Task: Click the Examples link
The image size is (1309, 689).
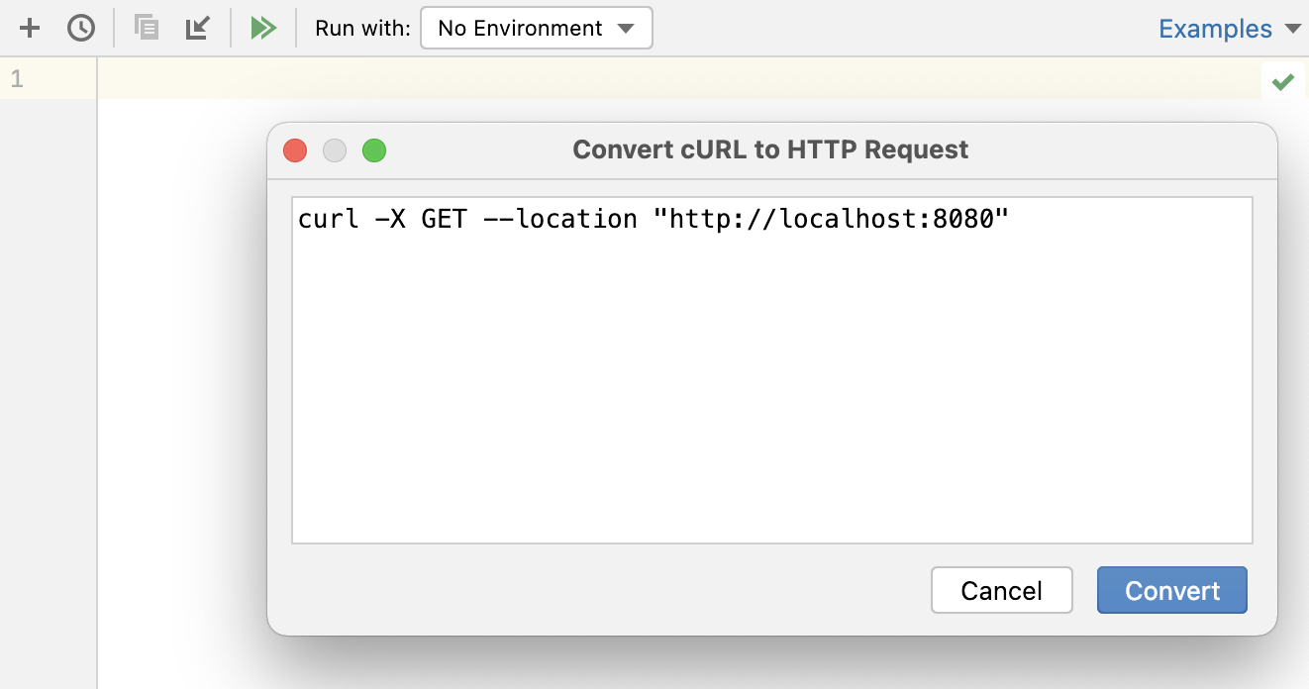Action: 1215,29
